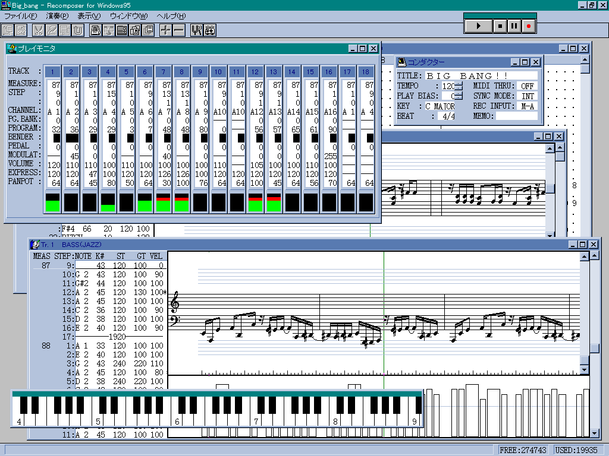Click the duplicate window toolbar icon
The height and width of the screenshot is (456, 609).
(148, 30)
